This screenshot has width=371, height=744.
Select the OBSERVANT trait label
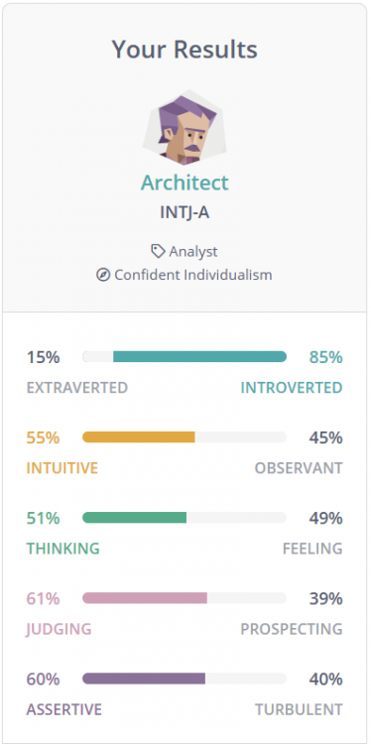[299, 468]
